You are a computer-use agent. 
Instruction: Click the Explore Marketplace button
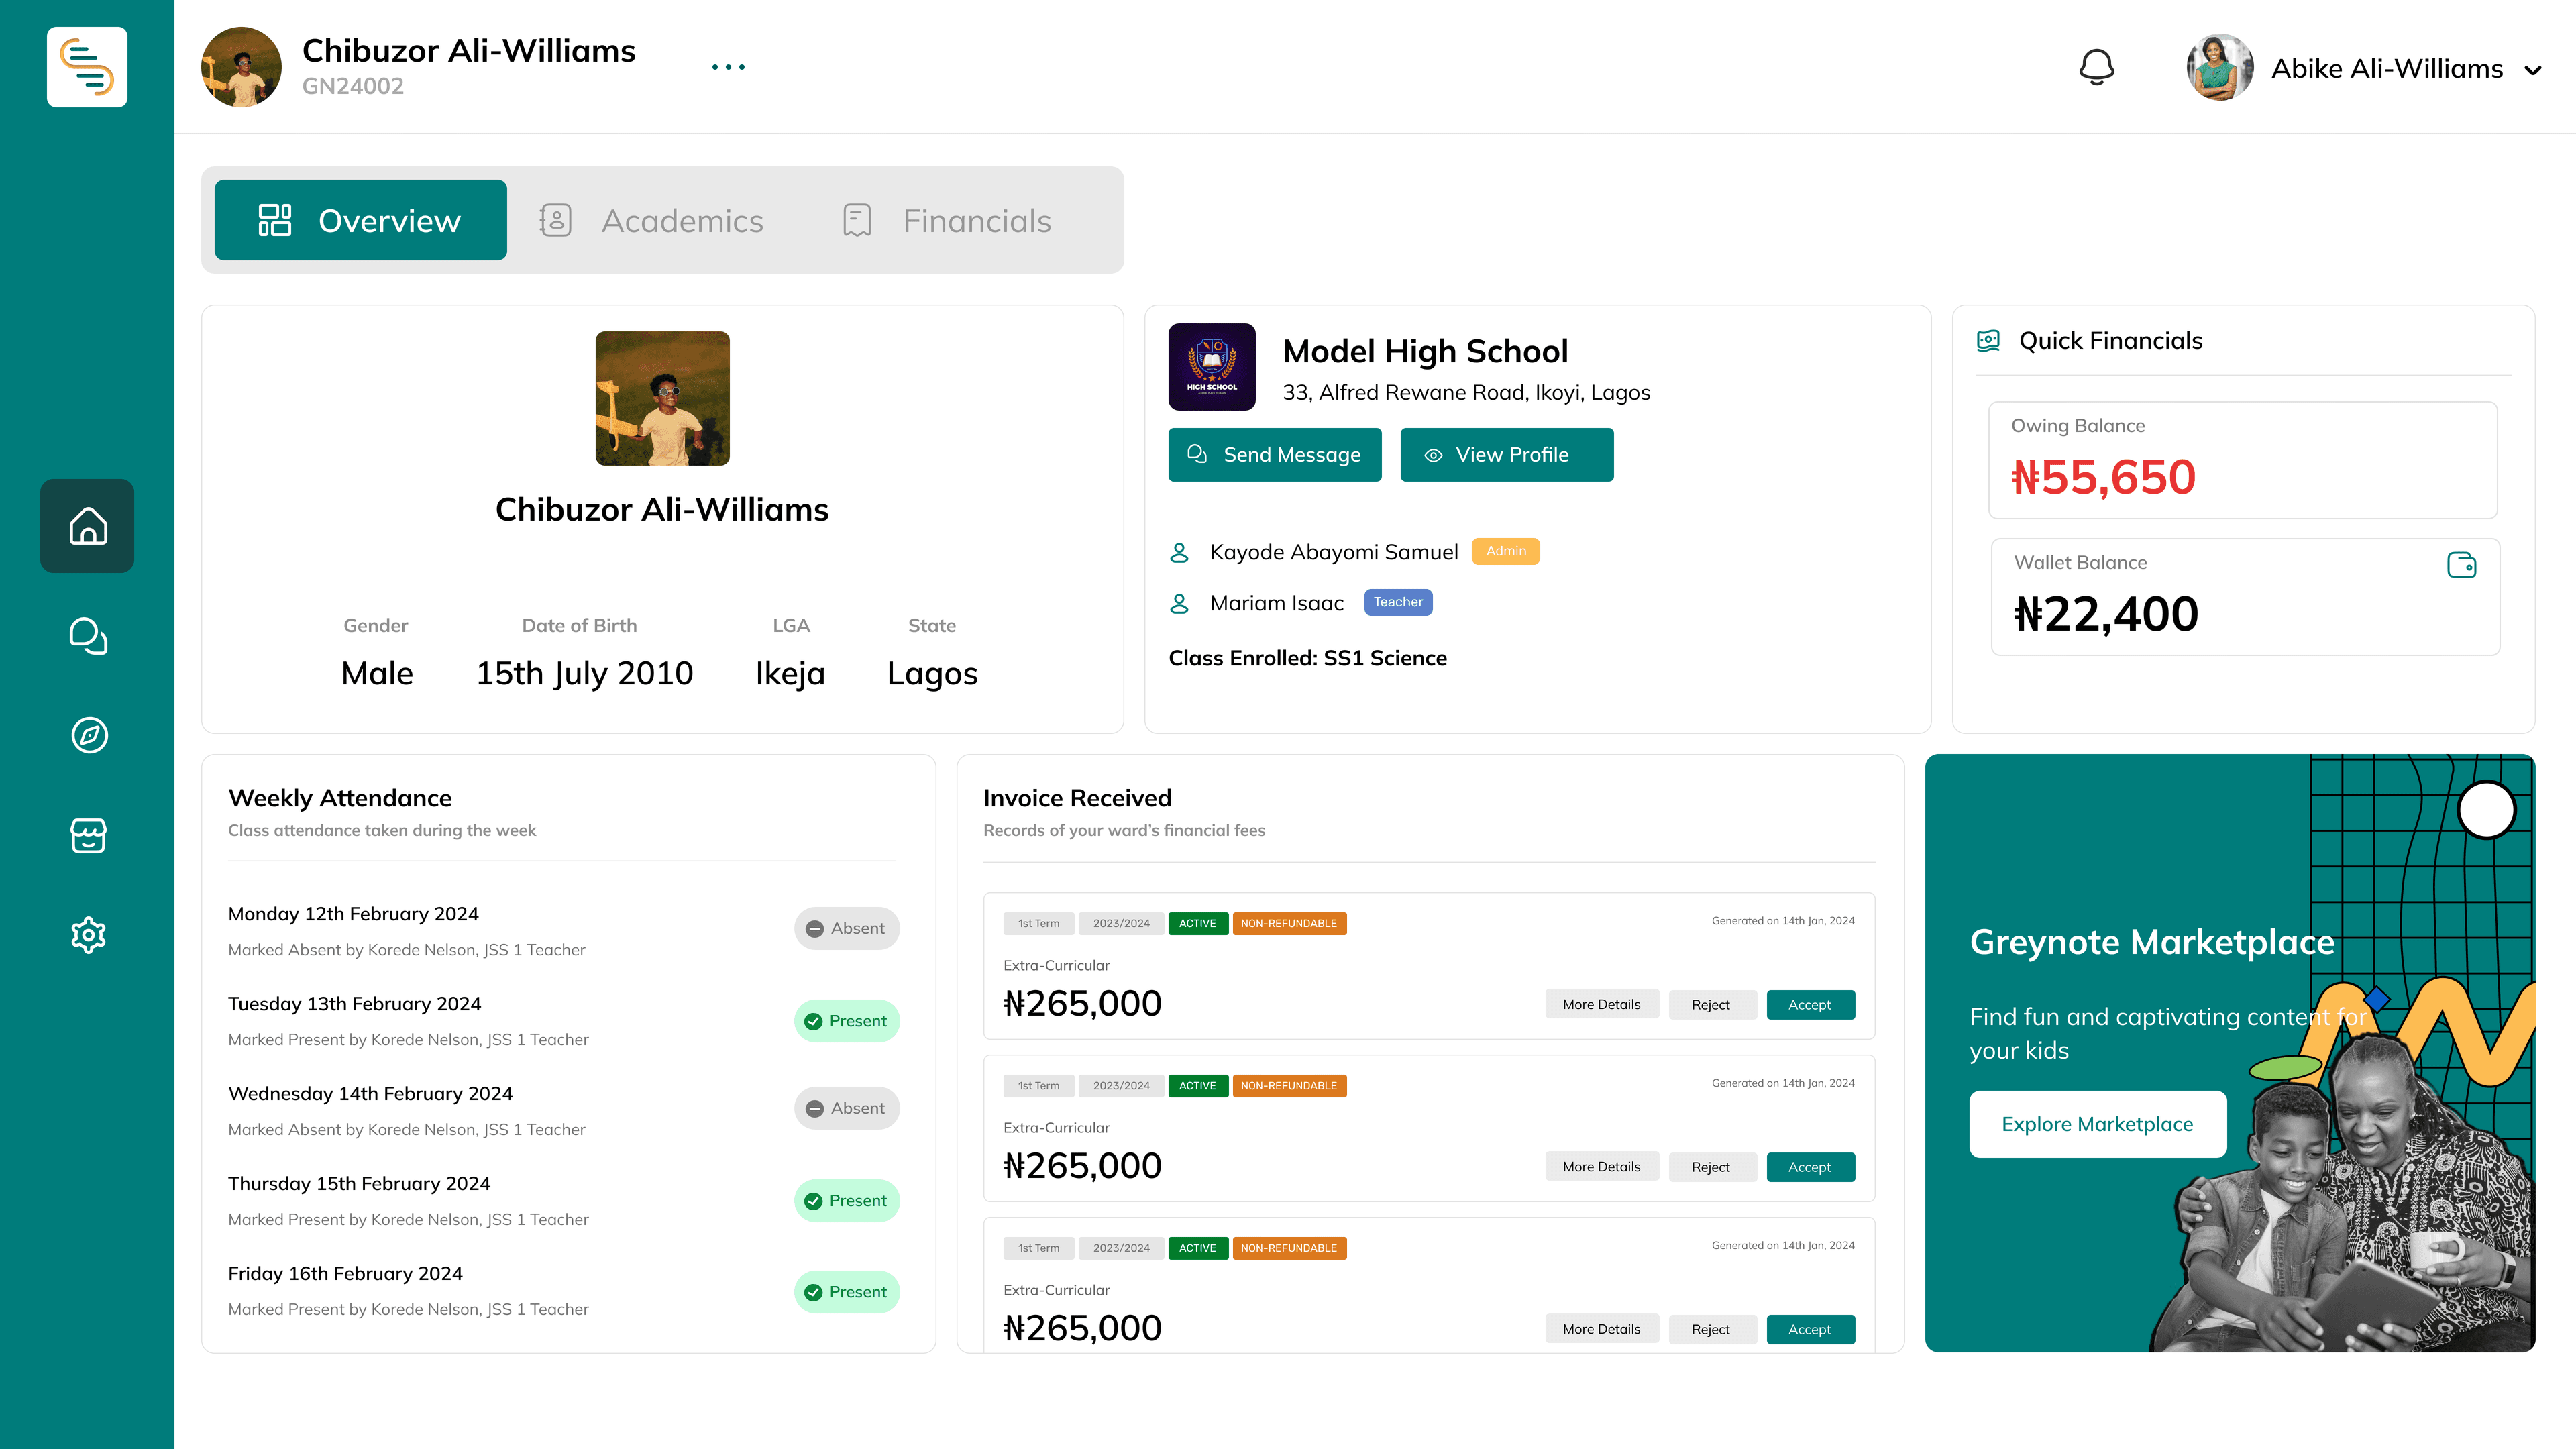(x=2097, y=1124)
